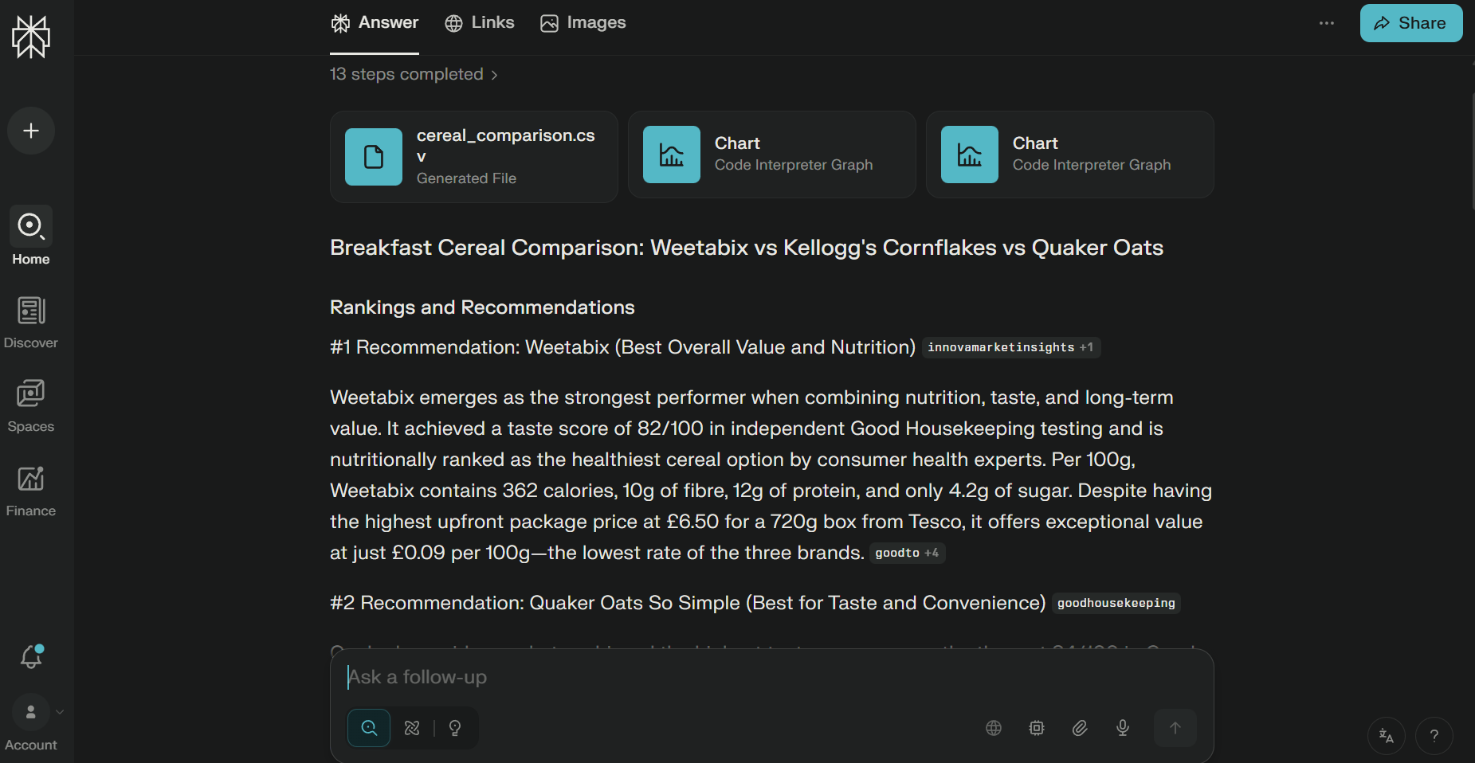Viewport: 1475px width, 763px height.
Task: Toggle the Search mode in follow-up box
Action: click(x=369, y=728)
